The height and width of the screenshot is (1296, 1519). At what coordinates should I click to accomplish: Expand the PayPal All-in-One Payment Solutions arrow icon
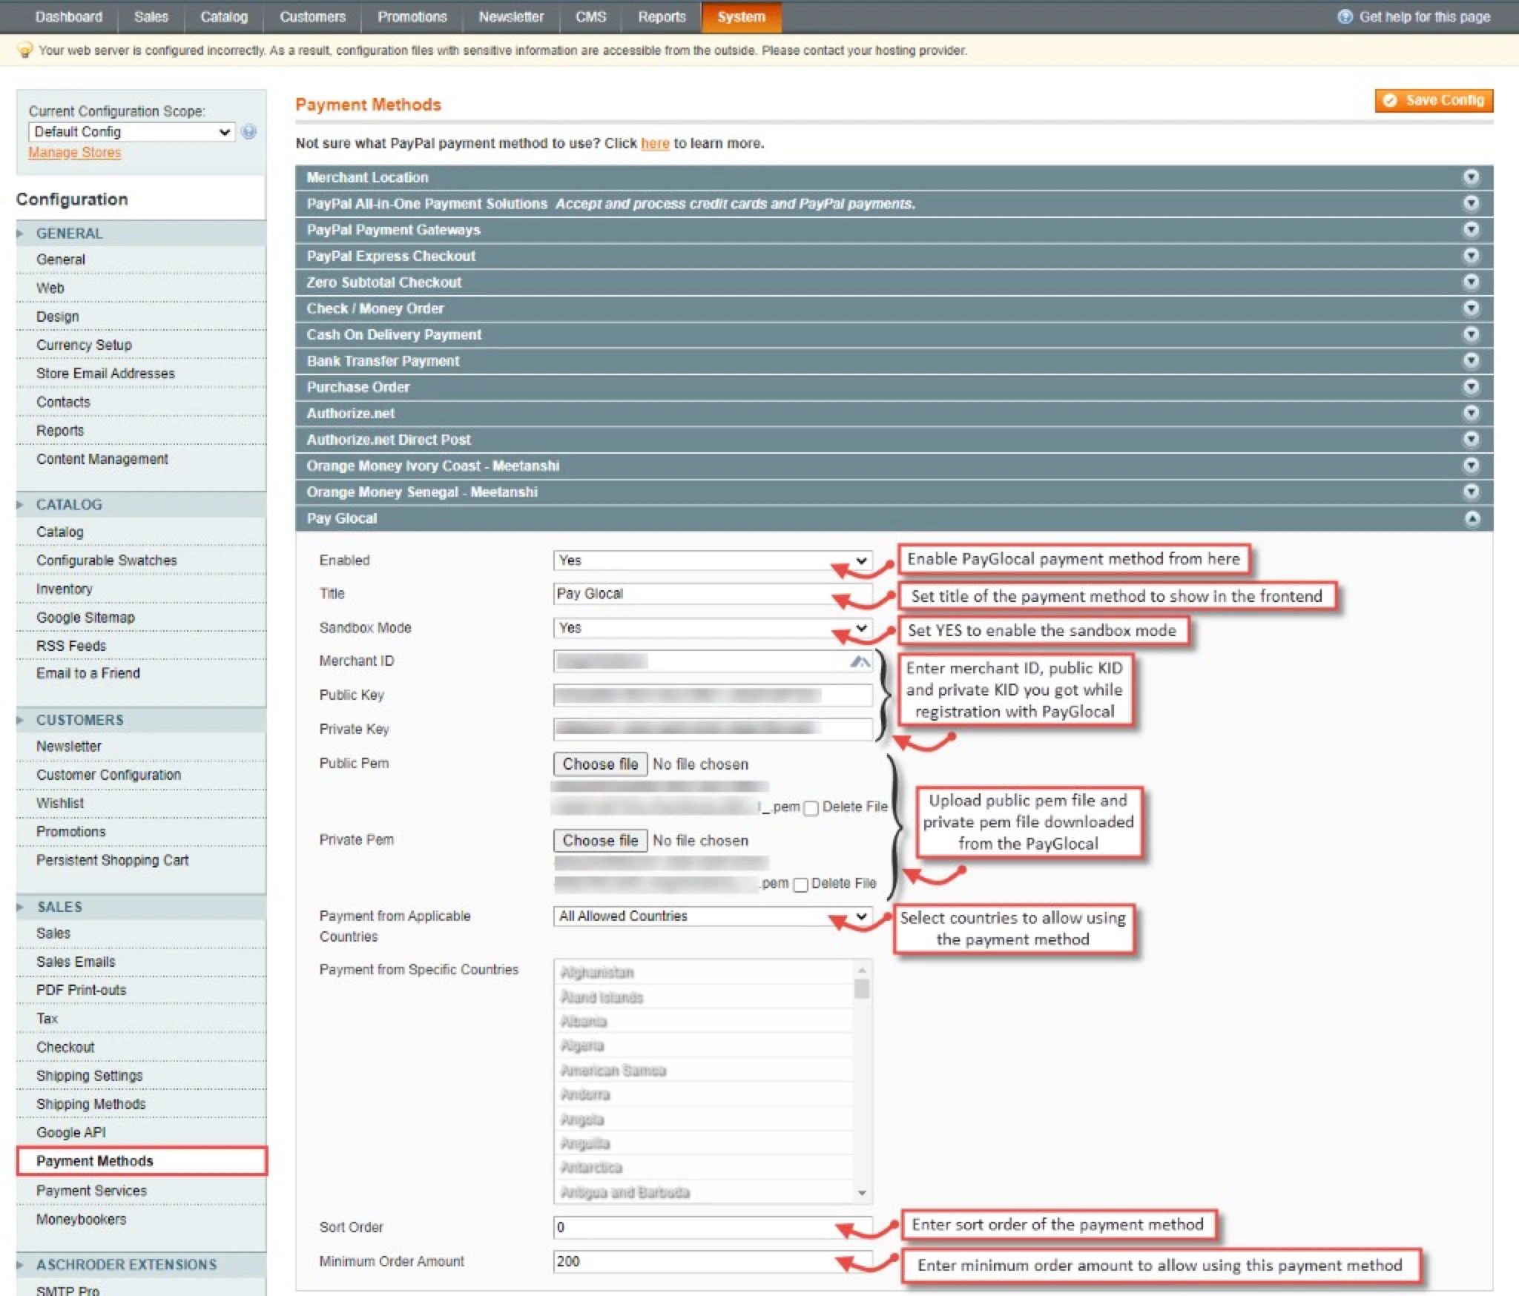(x=1471, y=203)
